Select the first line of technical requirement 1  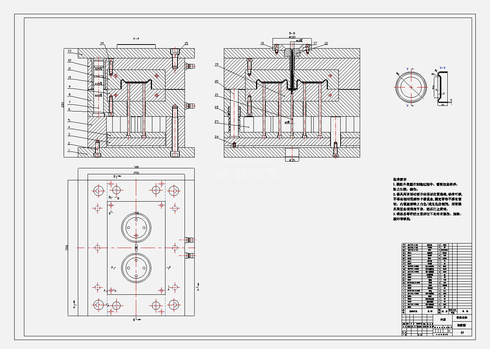click(425, 184)
